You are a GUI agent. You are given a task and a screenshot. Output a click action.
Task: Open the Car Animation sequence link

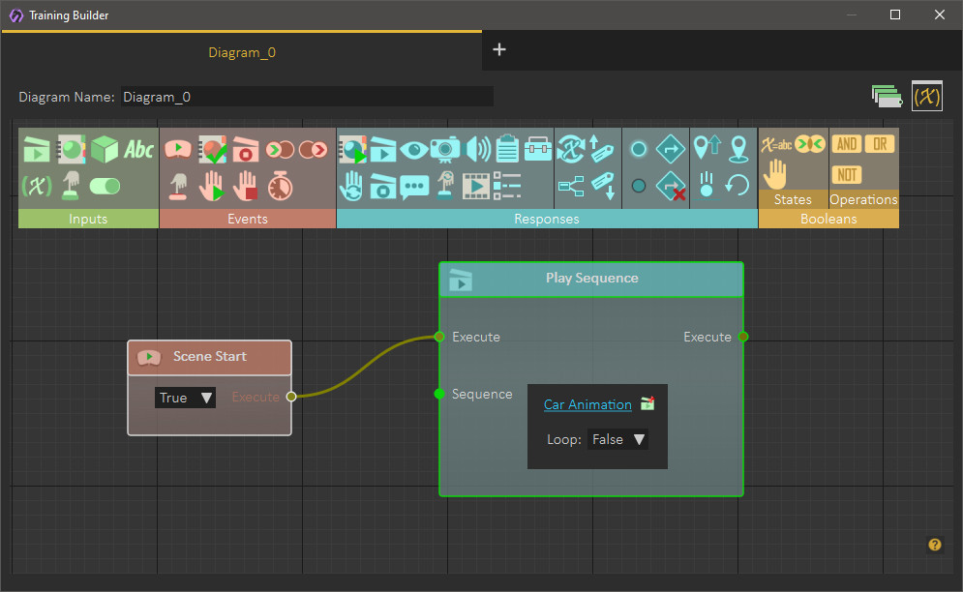(587, 404)
